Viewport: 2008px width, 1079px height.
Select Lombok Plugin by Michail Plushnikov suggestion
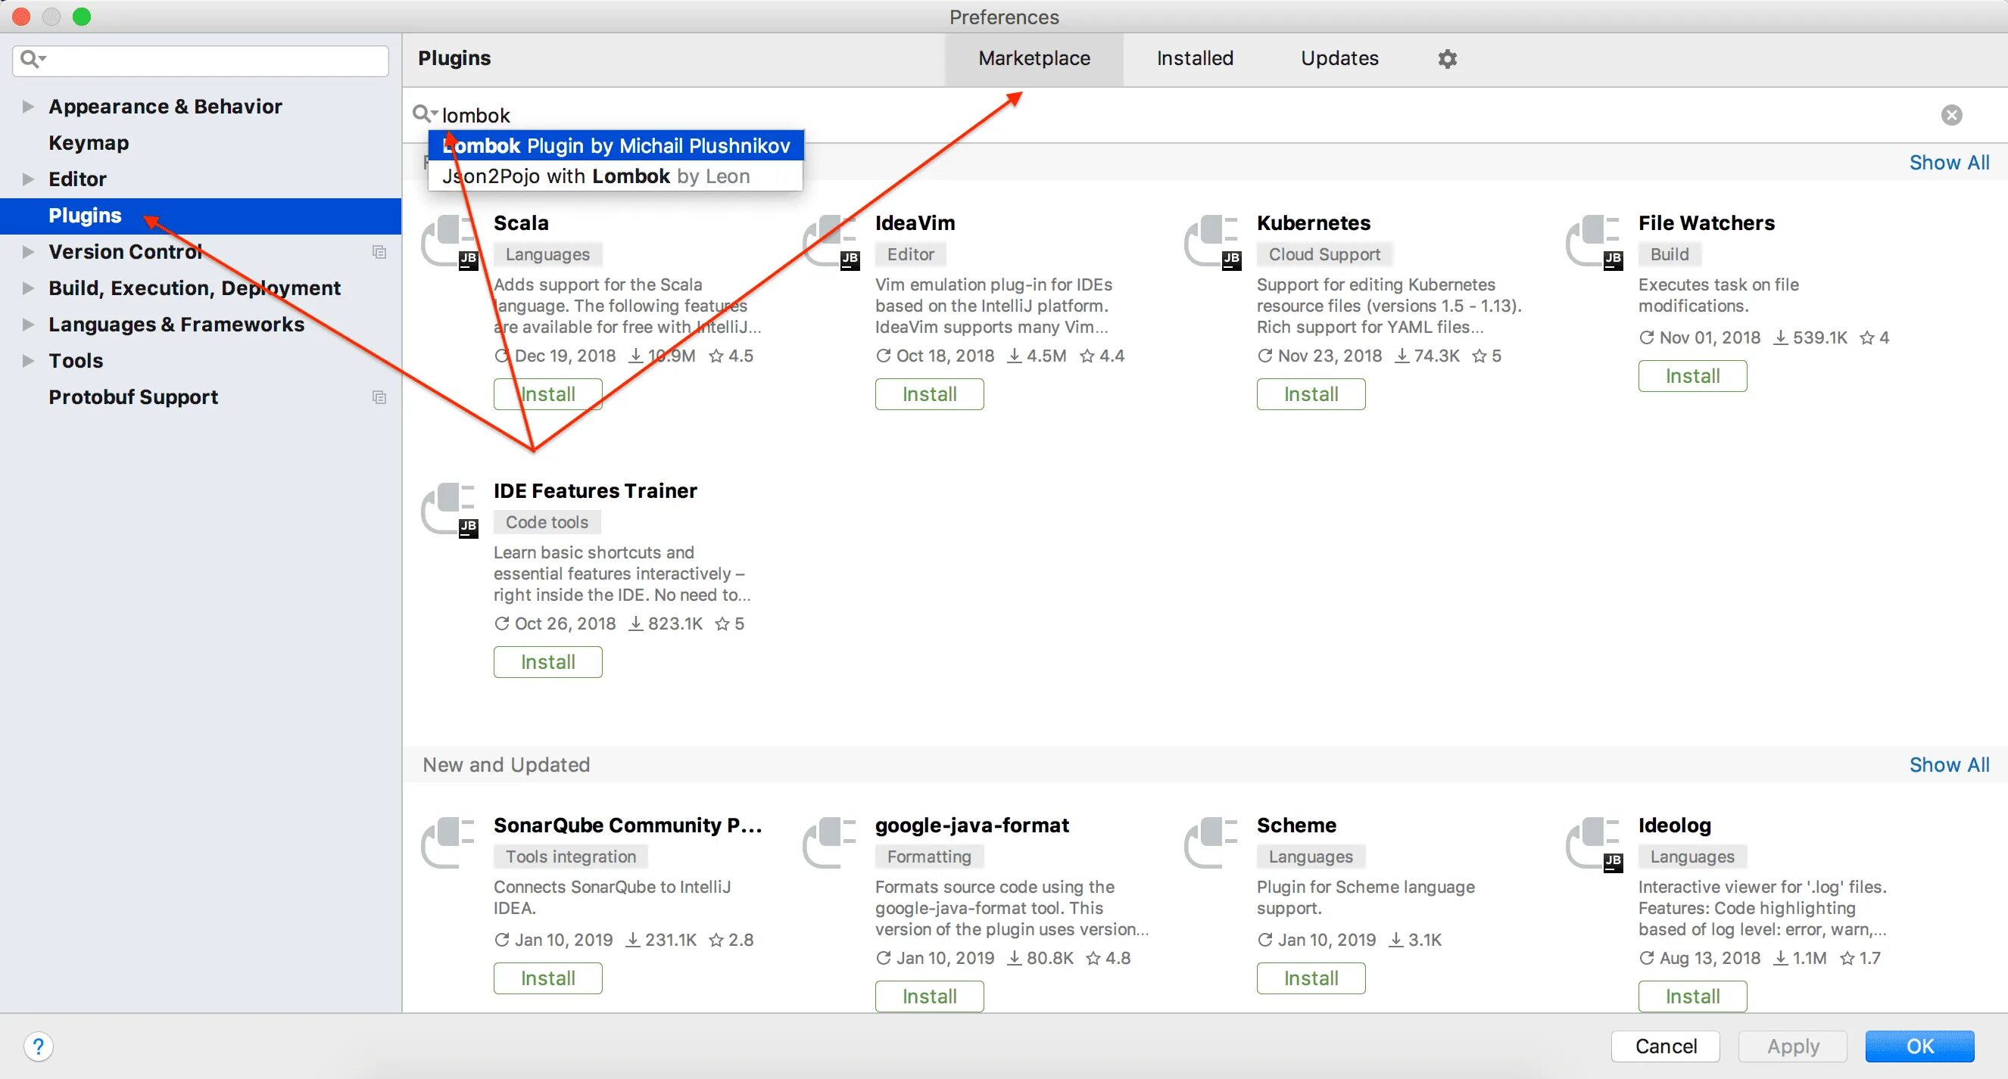(616, 146)
